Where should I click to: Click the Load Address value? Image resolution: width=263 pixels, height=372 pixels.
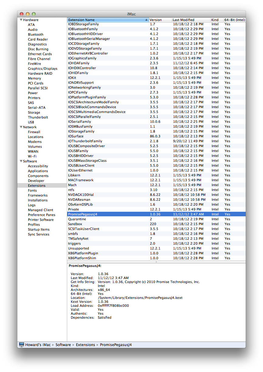[x=113, y=306]
